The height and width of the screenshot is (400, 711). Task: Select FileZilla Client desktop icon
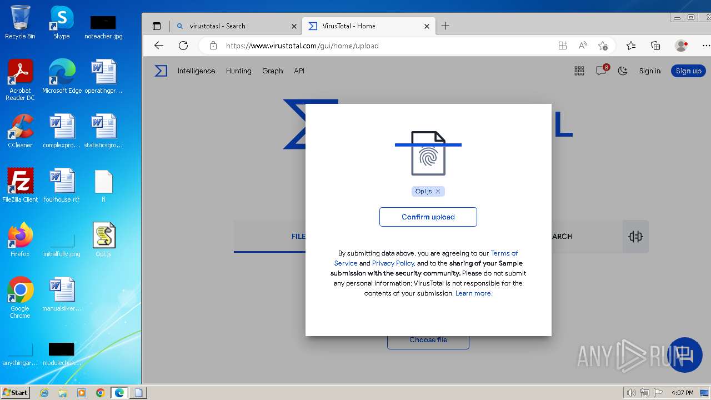point(20,186)
